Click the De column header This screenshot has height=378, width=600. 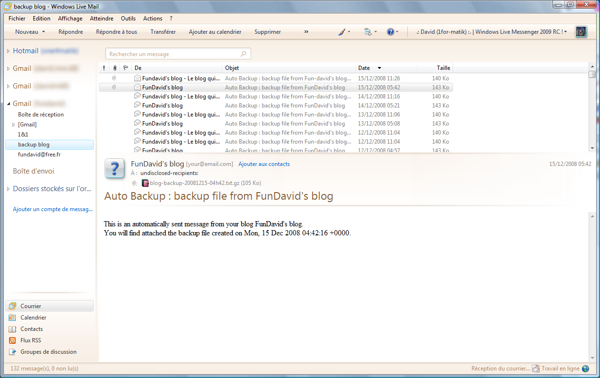(x=177, y=68)
